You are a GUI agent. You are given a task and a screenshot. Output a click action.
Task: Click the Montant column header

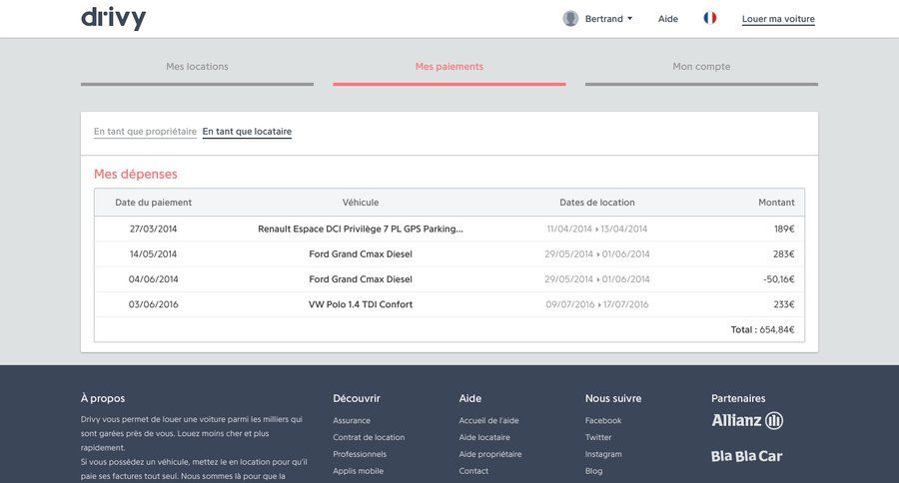point(776,203)
